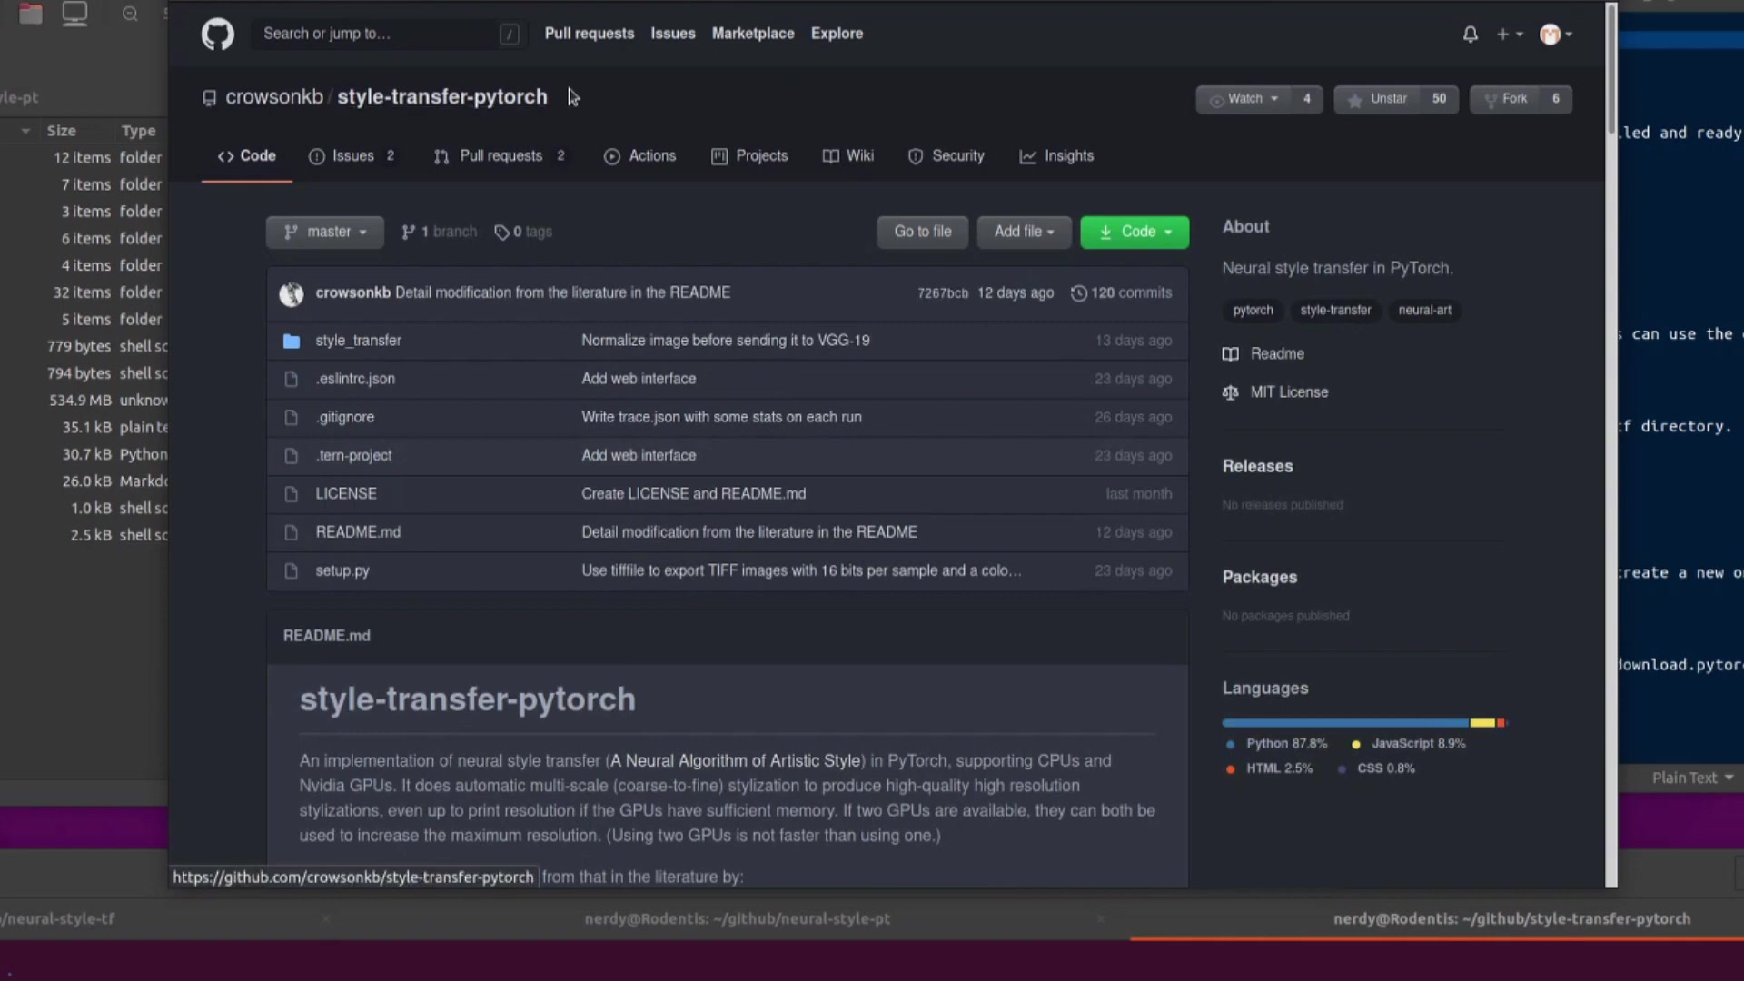1744x981 pixels.
Task: Open the LICENSE file
Action: pos(345,494)
